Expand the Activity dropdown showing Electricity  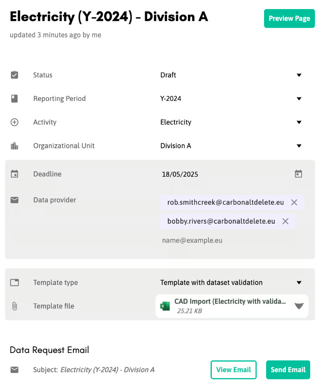(x=231, y=122)
